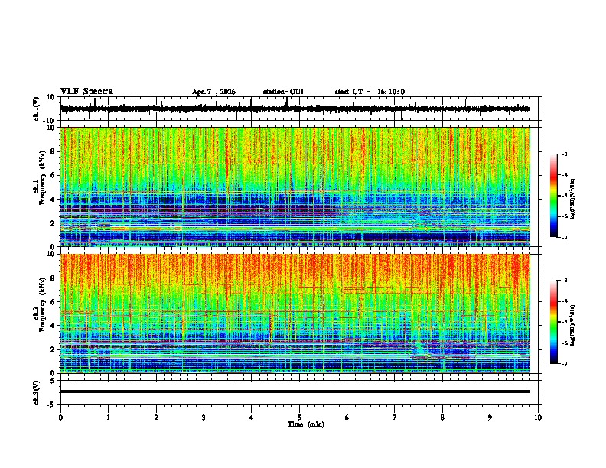
Task: Select the time axis tick label 0
Action: click(x=60, y=418)
